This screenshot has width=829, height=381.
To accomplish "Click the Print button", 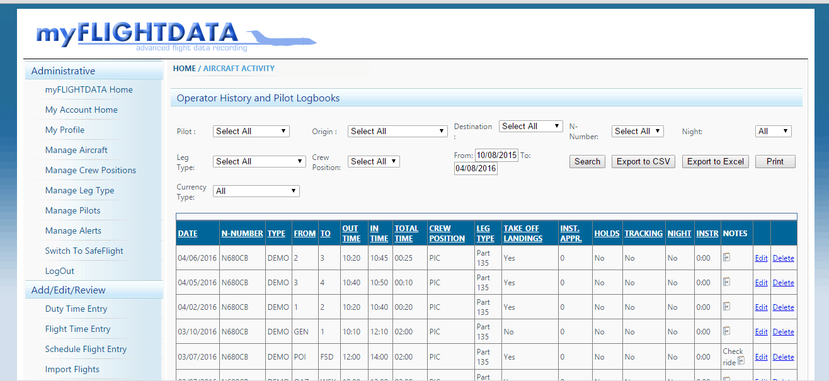I will pos(775,161).
